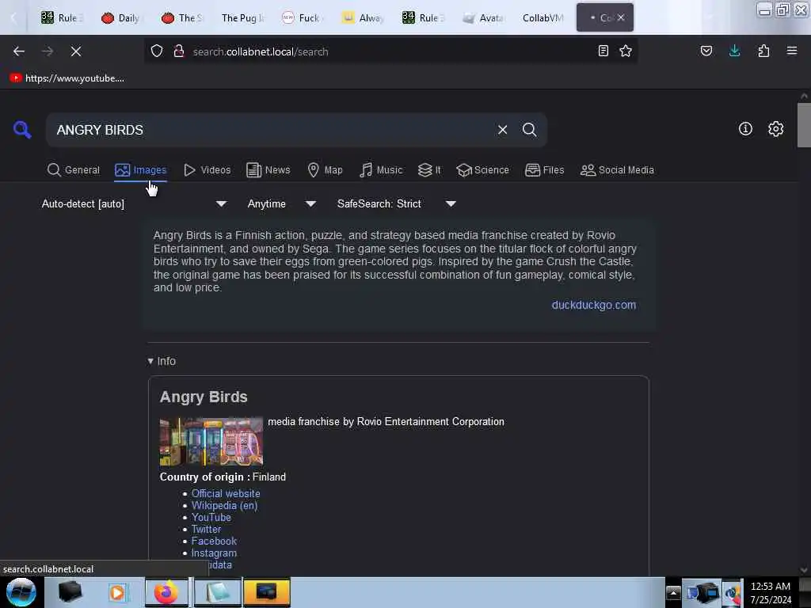Open the about info circle icon
This screenshot has width=811, height=608.
(x=745, y=129)
